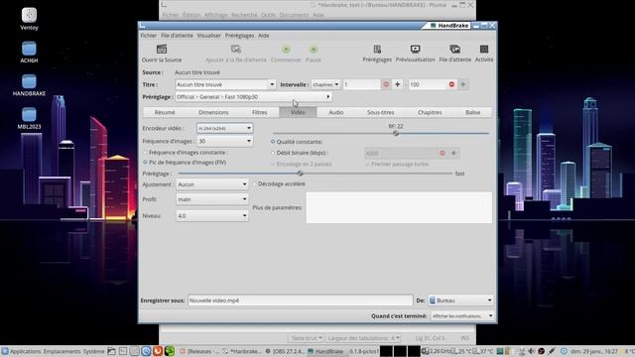635x357 pixels.
Task: Increase the Débit binaire value with plus
Action: pos(453,153)
